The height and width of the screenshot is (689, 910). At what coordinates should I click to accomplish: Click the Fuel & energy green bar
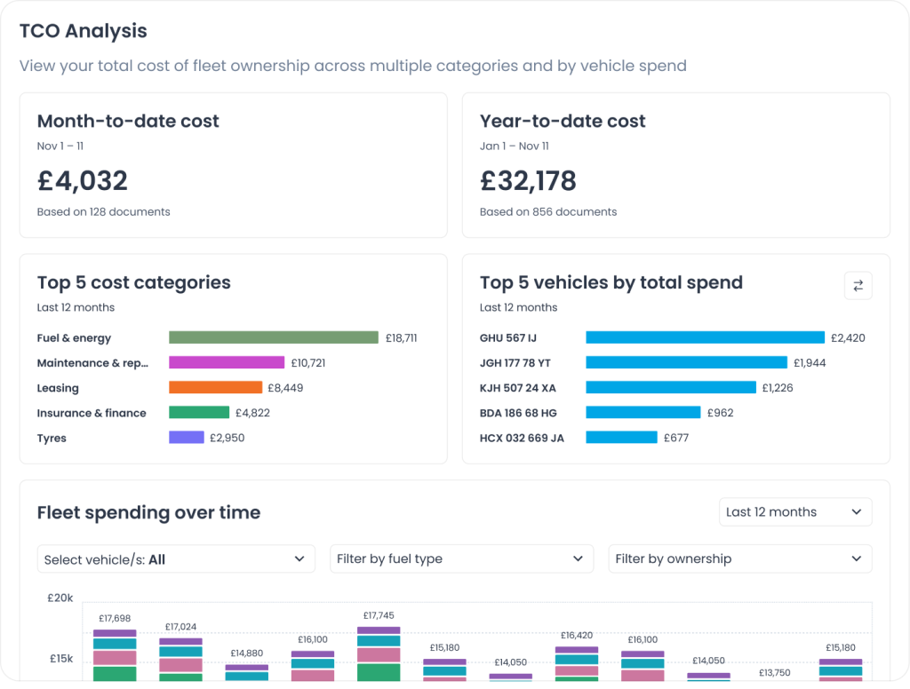coord(274,338)
